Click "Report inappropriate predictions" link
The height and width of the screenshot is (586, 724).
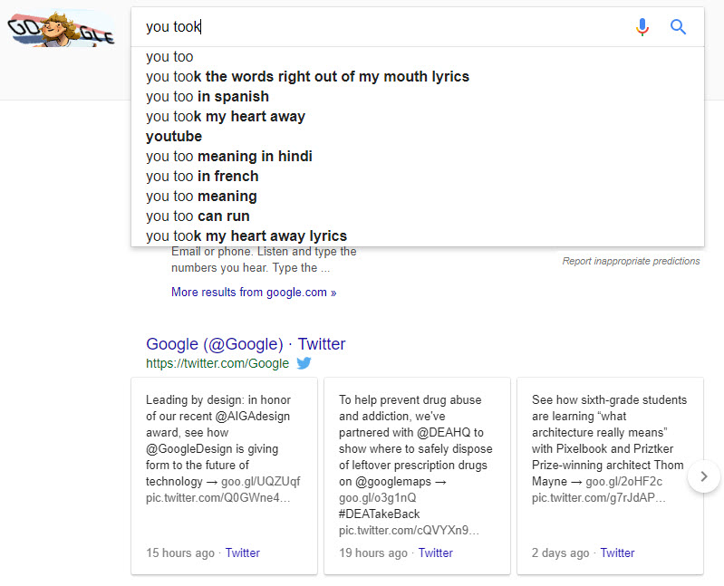631,261
